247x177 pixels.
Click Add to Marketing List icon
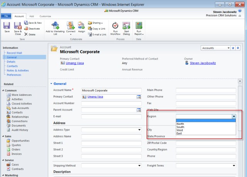click(x=55, y=26)
